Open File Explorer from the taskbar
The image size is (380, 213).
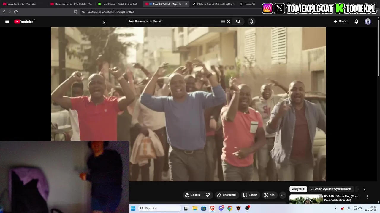click(195, 208)
